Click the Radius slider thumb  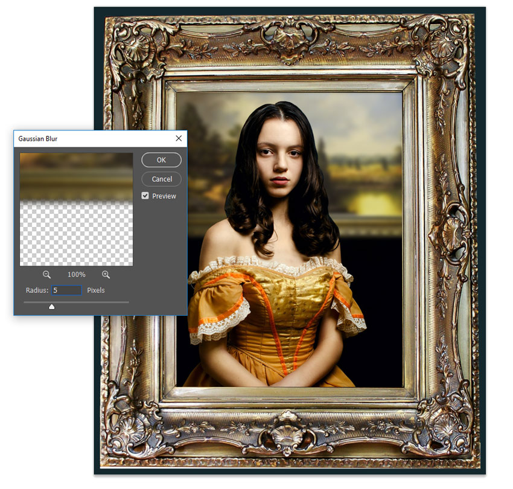pos(52,307)
